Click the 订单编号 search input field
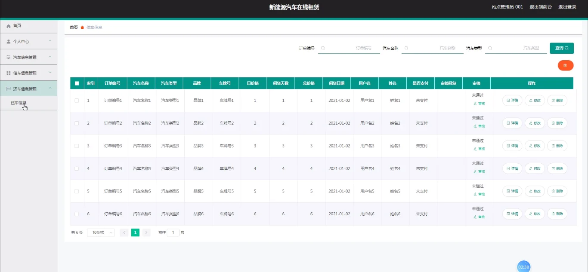Screen dimensions: 588x272 [349, 48]
